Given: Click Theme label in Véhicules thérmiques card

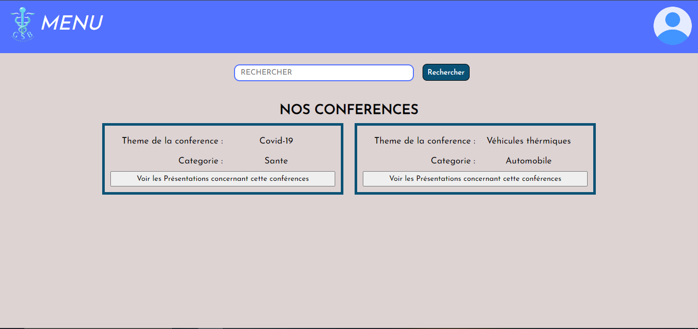Looking at the screenshot, I should click(x=425, y=141).
